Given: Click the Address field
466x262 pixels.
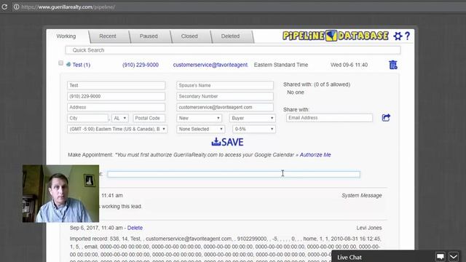Looking at the screenshot, I should [x=116, y=108].
